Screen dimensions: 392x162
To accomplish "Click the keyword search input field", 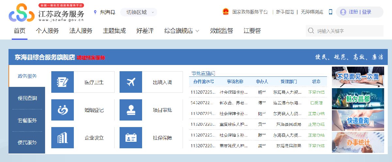I will point(348,31).
